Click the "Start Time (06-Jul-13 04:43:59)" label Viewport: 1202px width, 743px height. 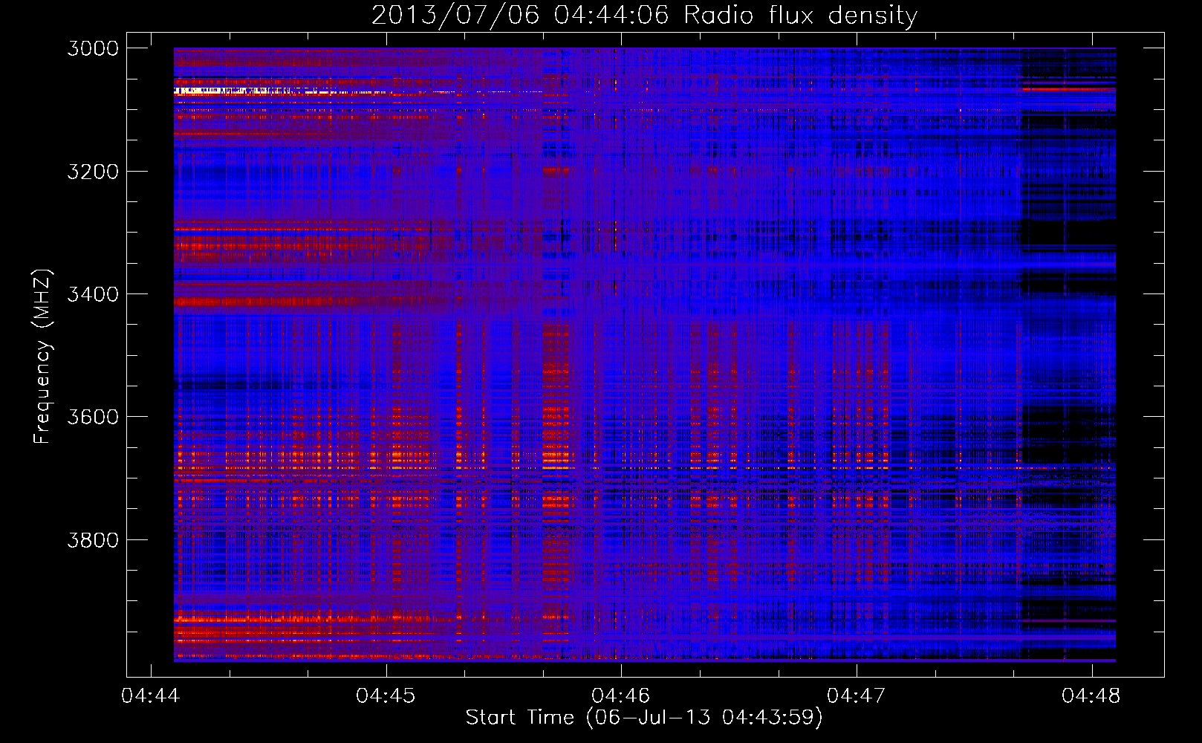644,718
